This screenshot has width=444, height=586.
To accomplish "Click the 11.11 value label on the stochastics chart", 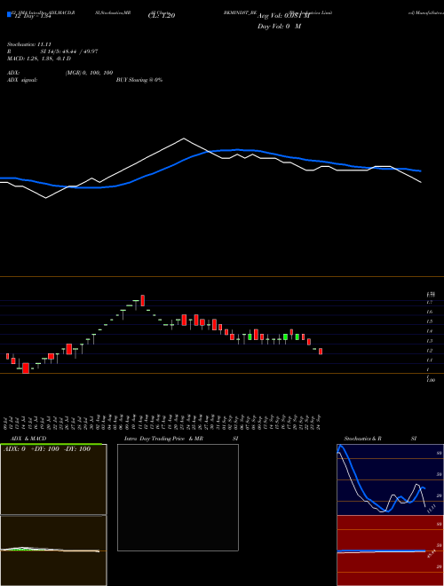I will coord(431,509).
